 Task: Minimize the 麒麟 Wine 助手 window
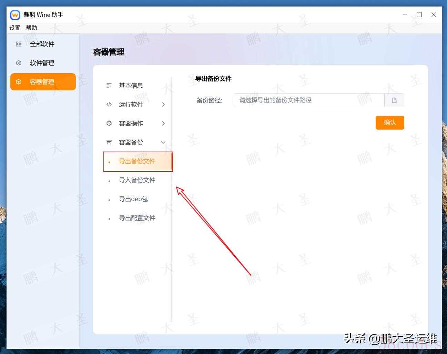(405, 15)
